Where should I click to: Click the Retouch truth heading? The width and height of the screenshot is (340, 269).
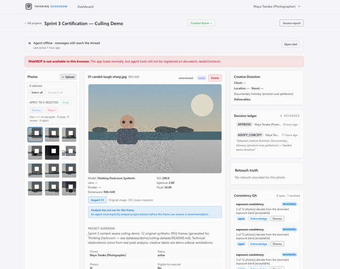[246, 170]
